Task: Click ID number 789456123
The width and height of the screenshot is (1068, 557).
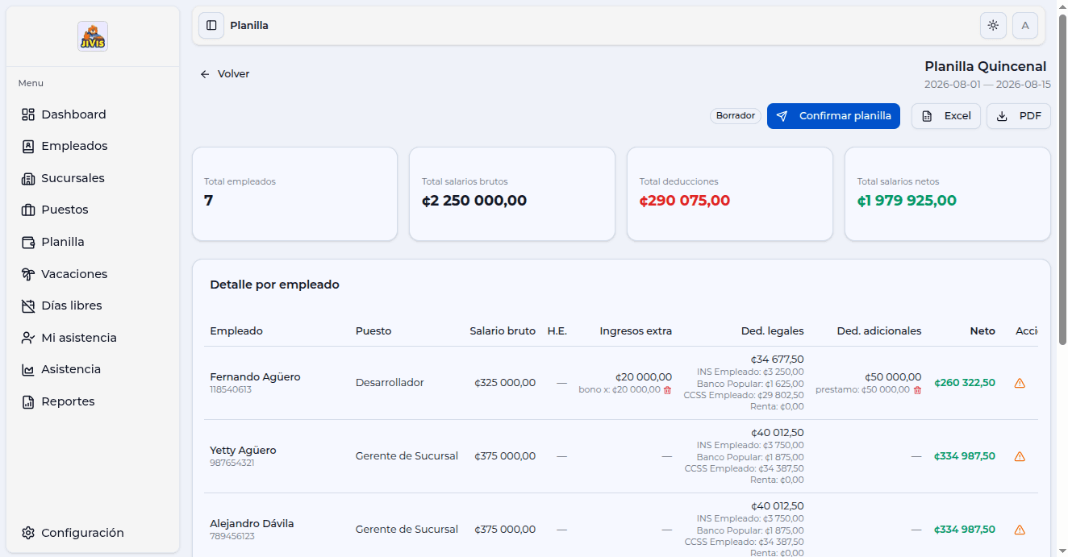Action: [232, 537]
